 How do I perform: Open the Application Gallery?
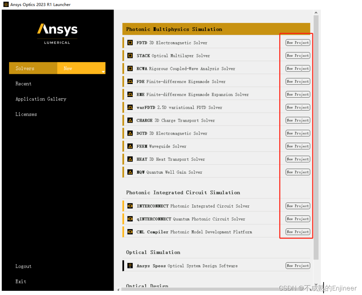pos(41,99)
